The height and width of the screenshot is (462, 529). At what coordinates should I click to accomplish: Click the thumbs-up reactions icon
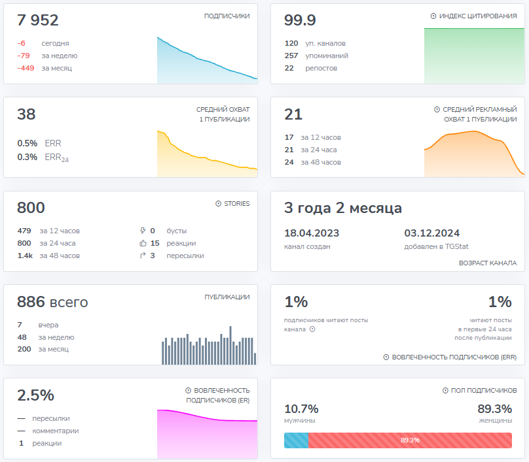143,243
